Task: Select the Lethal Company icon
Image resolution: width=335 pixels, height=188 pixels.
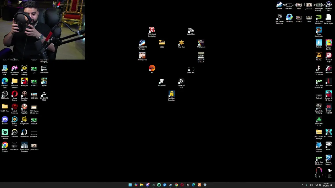Action: click(14, 109)
